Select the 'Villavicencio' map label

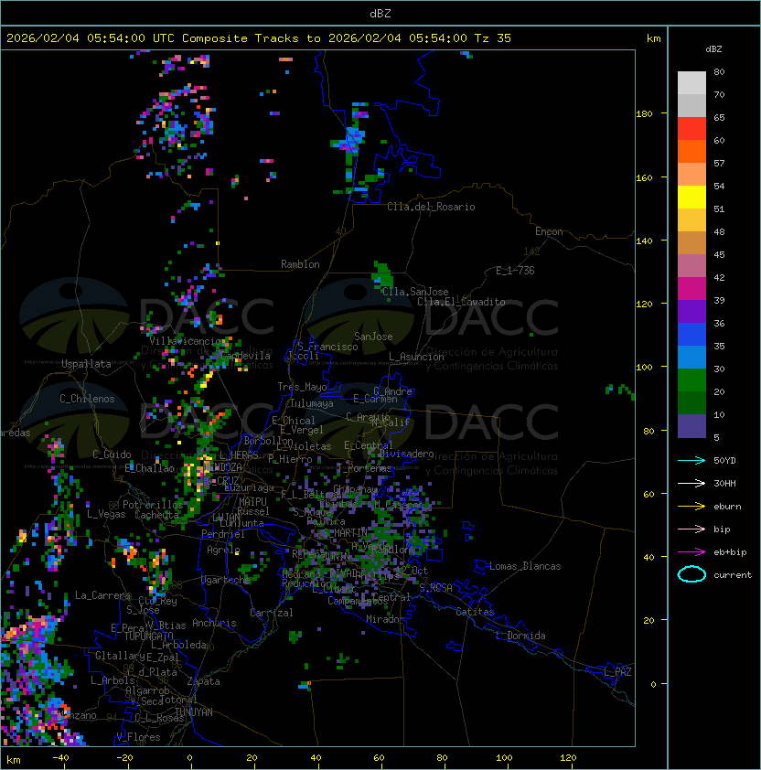coord(184,341)
